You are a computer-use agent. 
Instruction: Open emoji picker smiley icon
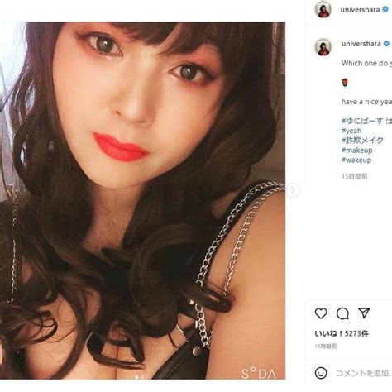(321, 373)
